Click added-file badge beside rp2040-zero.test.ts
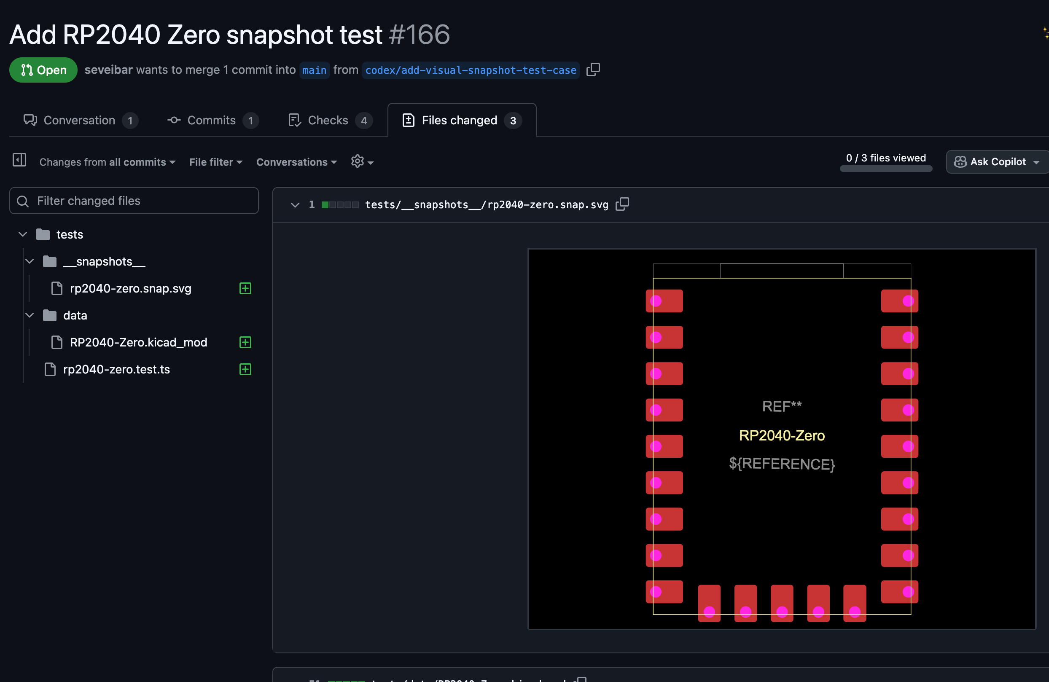 point(245,369)
